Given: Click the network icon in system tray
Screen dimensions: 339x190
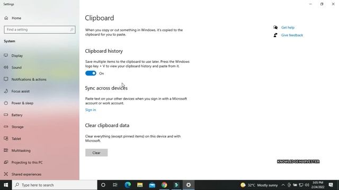Looking at the screenshot, I should point(301,185).
